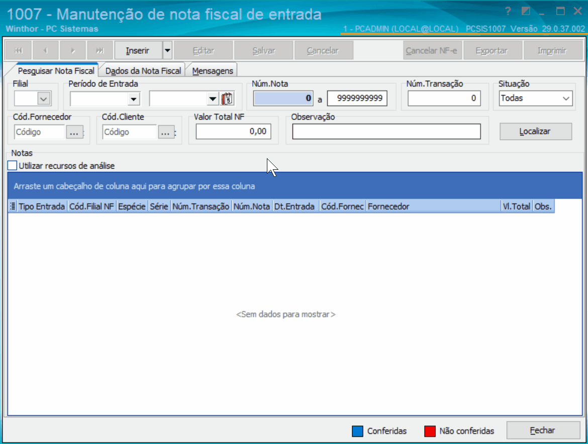Sort by Cód.Filial NF column header

[92, 206]
